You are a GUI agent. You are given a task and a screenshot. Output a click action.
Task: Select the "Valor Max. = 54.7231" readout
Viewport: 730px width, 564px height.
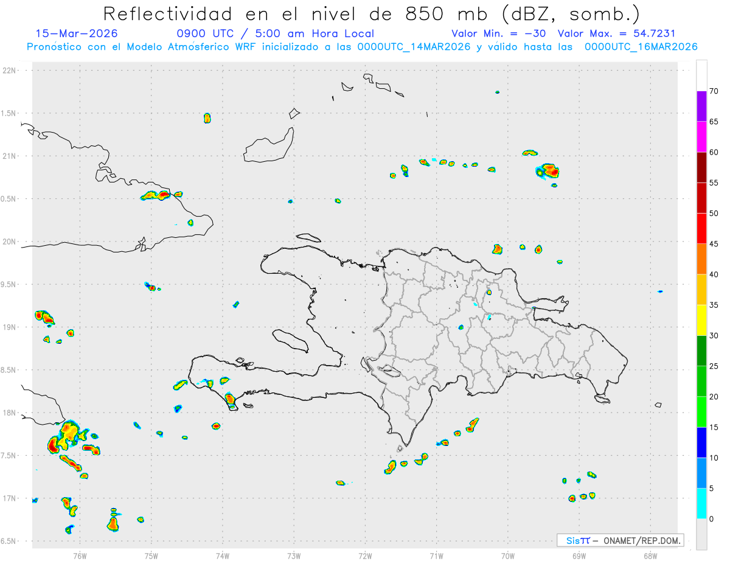[616, 33]
